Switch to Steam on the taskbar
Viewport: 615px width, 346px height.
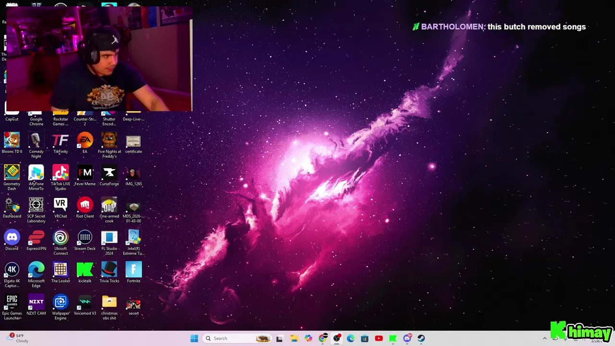coord(421,338)
